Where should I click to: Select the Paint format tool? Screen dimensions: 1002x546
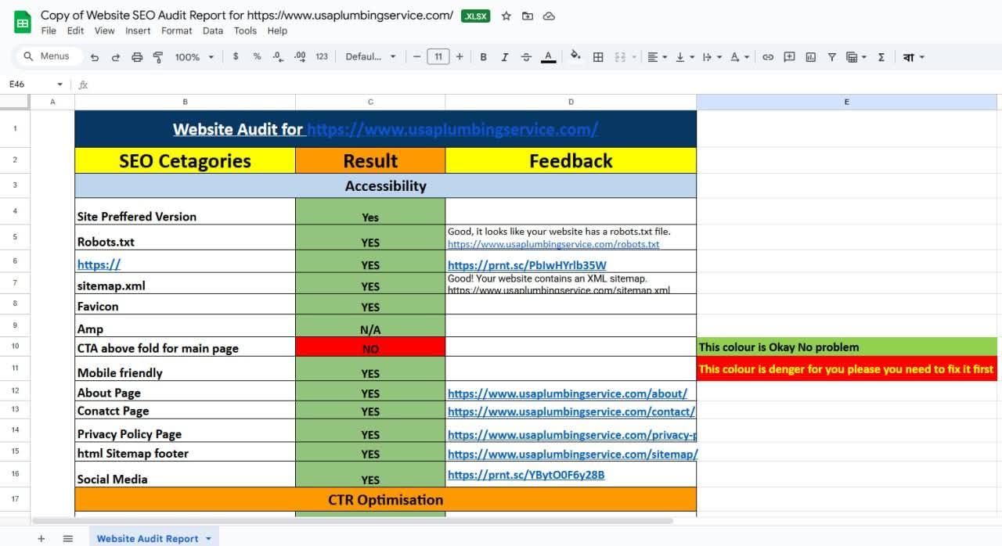[157, 56]
